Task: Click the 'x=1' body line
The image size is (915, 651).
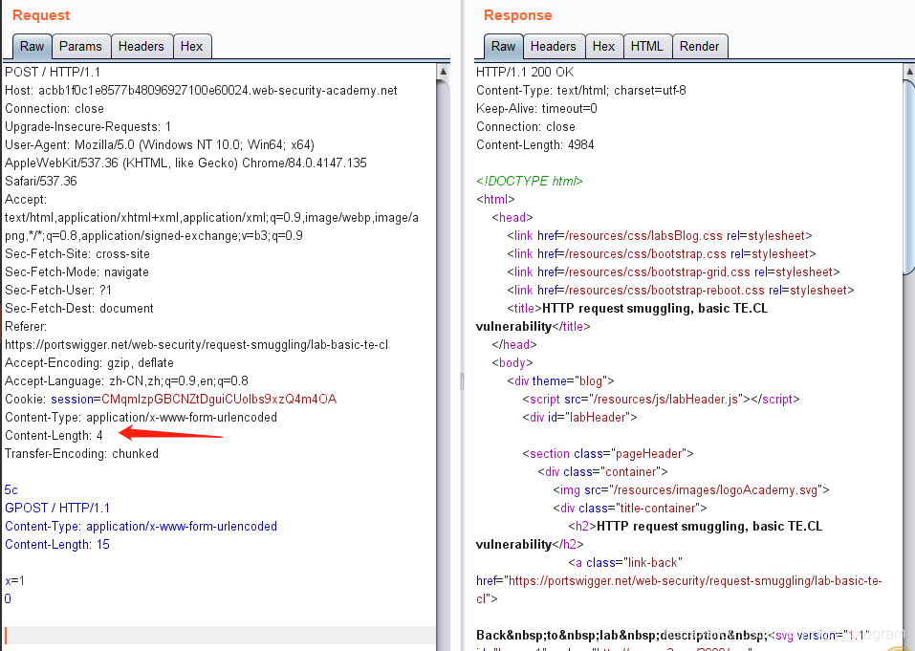Action: 14,580
